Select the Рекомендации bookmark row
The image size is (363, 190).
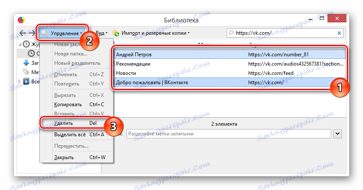point(230,64)
